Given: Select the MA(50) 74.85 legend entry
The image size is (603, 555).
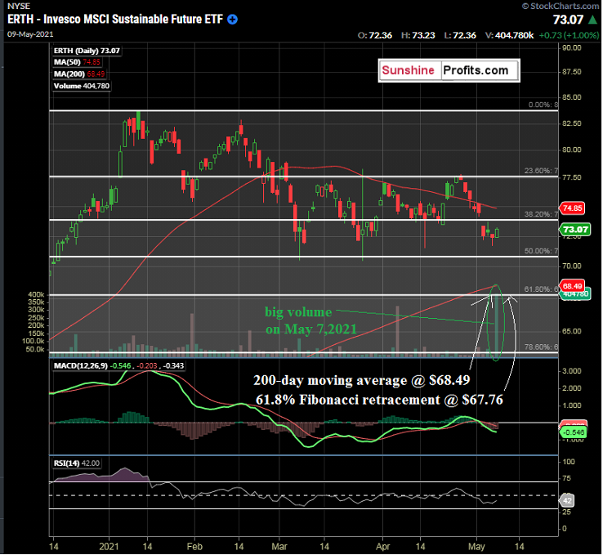Looking at the screenshot, I should point(77,62).
